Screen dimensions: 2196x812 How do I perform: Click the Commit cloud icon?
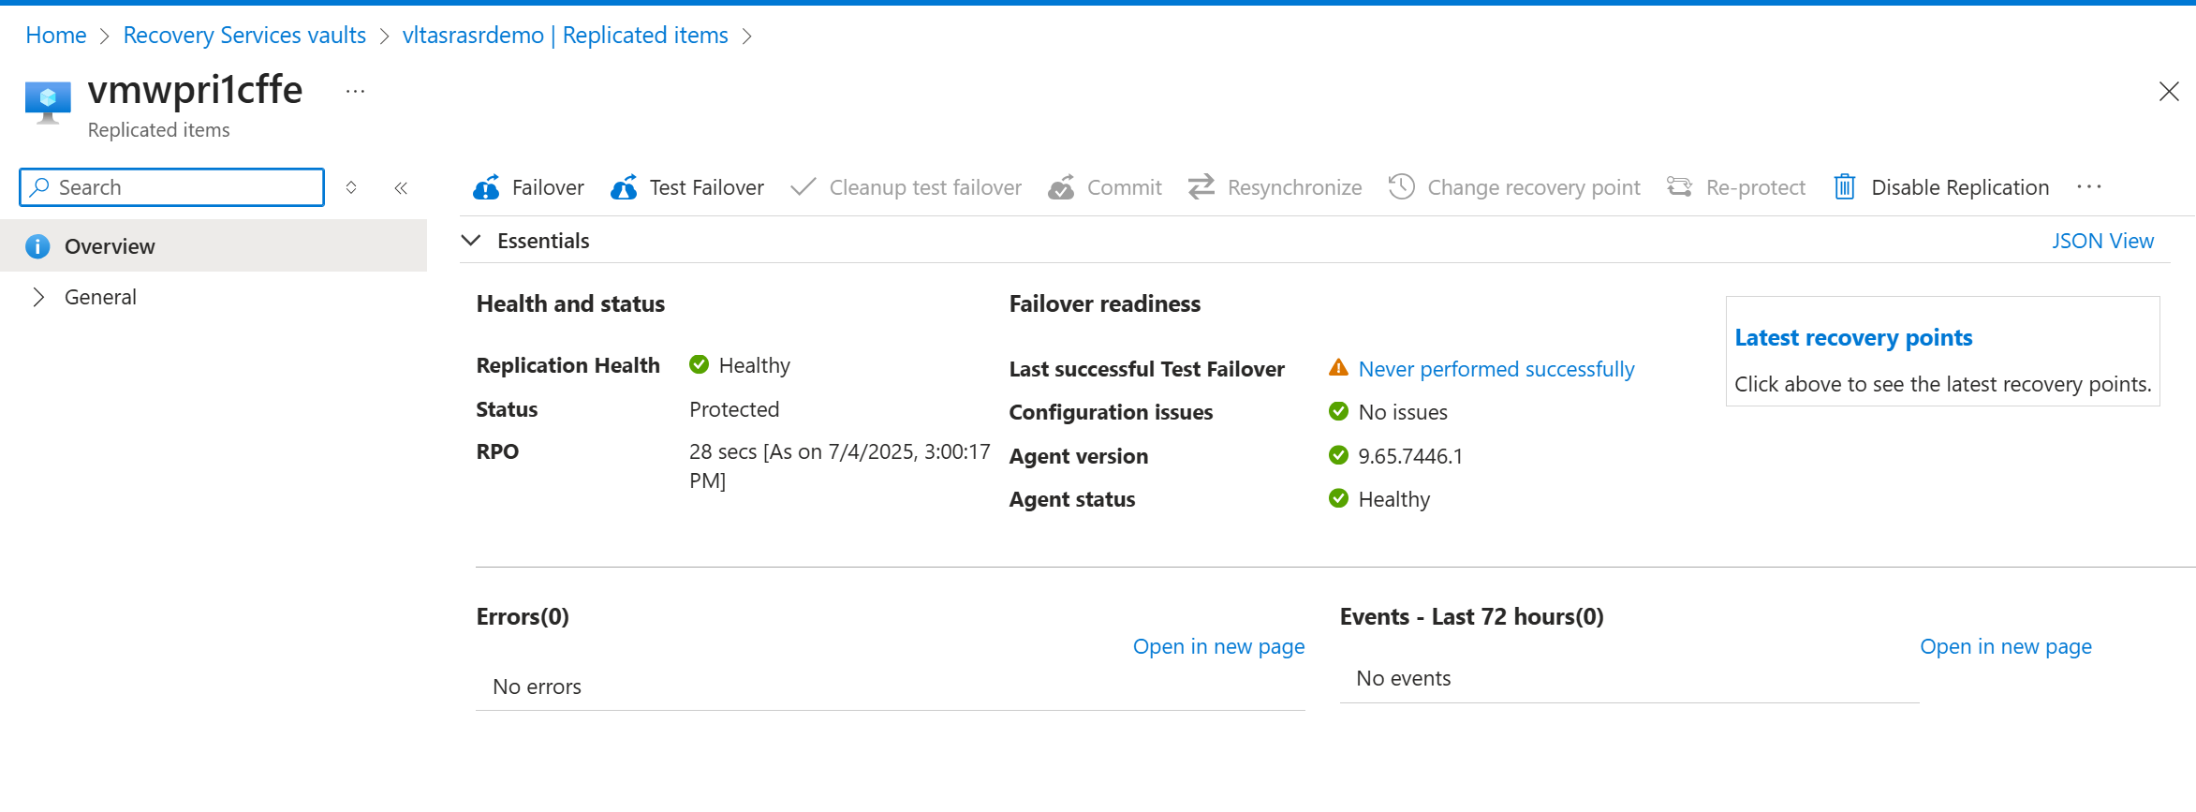coord(1061,187)
